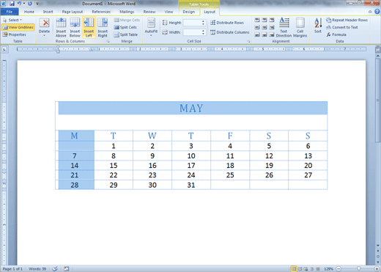Insert a column to the left

[x=89, y=28]
